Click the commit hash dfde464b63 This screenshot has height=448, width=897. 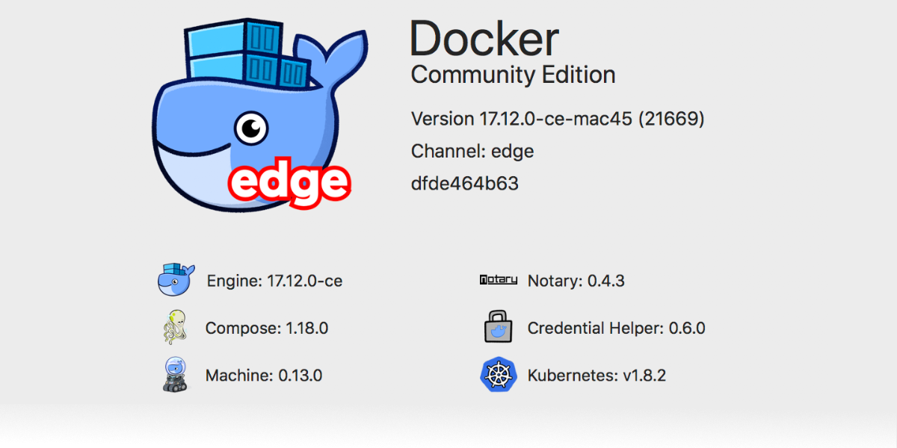tap(464, 183)
